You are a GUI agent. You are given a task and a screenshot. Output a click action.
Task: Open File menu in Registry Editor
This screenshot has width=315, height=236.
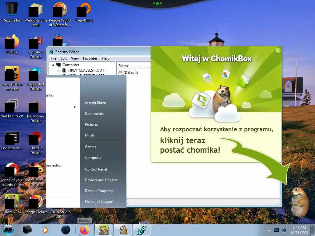pyautogui.click(x=54, y=58)
